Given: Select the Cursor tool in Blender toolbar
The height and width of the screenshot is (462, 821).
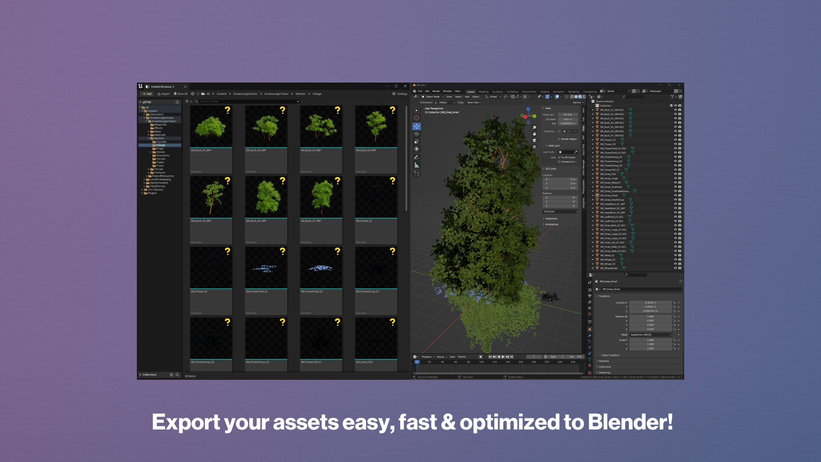Looking at the screenshot, I should point(416,118).
